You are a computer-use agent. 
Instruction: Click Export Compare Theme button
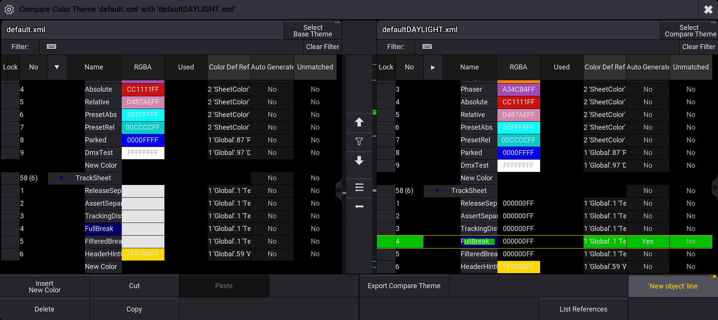[x=404, y=286]
